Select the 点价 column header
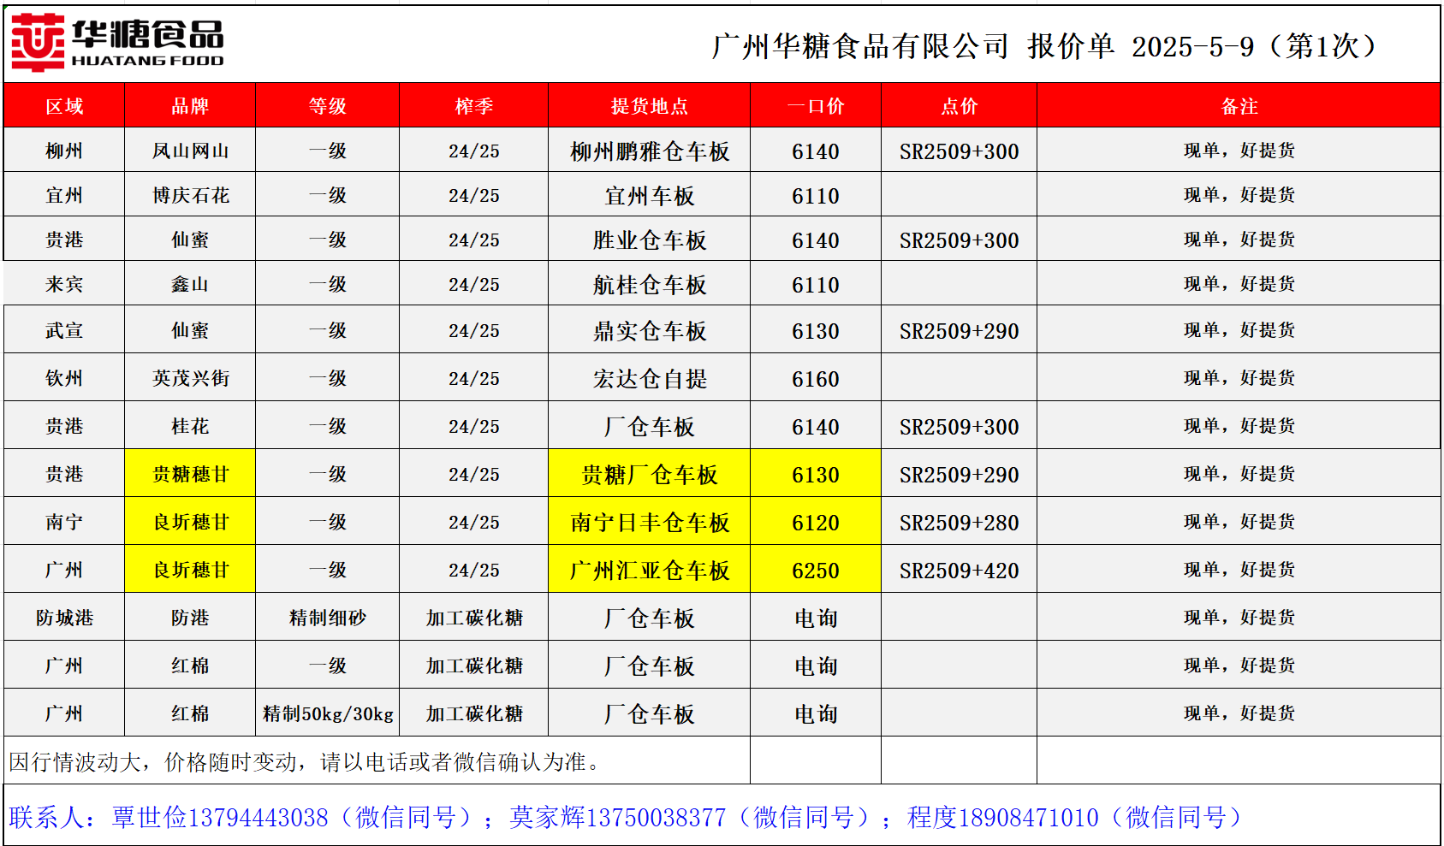Image resolution: width=1444 pixels, height=846 pixels. click(959, 106)
